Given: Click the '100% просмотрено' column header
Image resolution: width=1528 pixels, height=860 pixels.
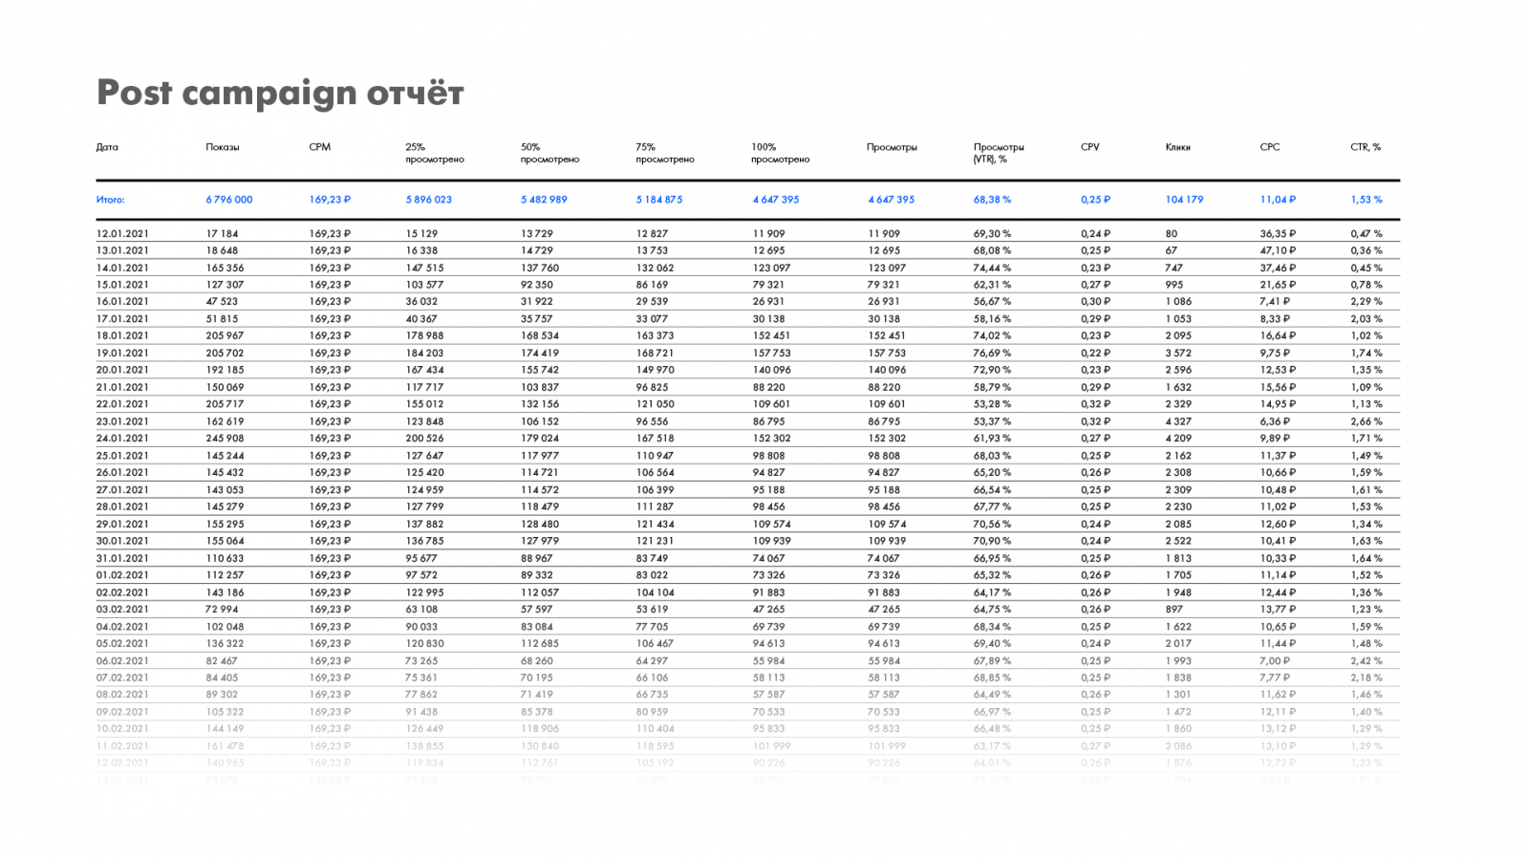Looking at the screenshot, I should pos(780,153).
